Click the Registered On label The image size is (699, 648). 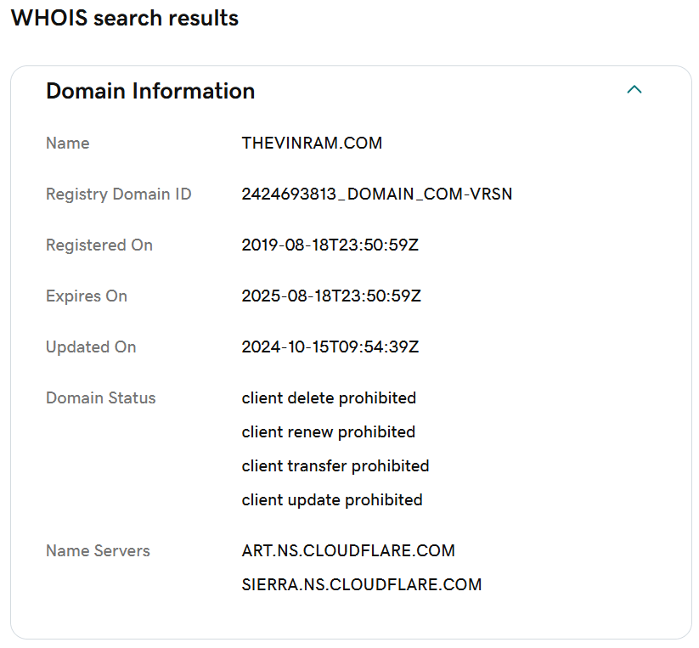point(99,245)
